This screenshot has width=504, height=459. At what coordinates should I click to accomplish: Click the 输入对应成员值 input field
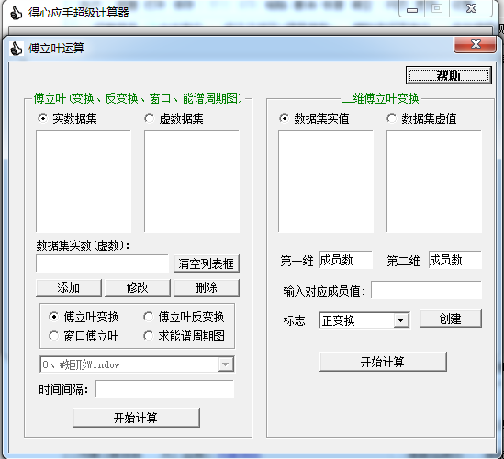pos(427,290)
